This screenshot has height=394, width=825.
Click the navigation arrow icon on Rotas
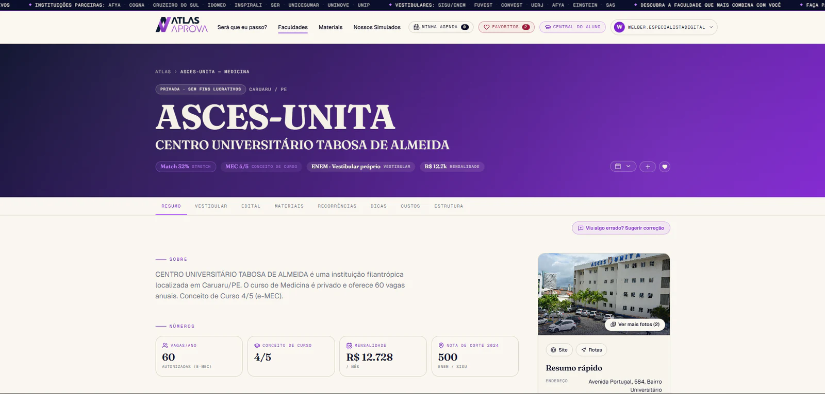click(584, 350)
